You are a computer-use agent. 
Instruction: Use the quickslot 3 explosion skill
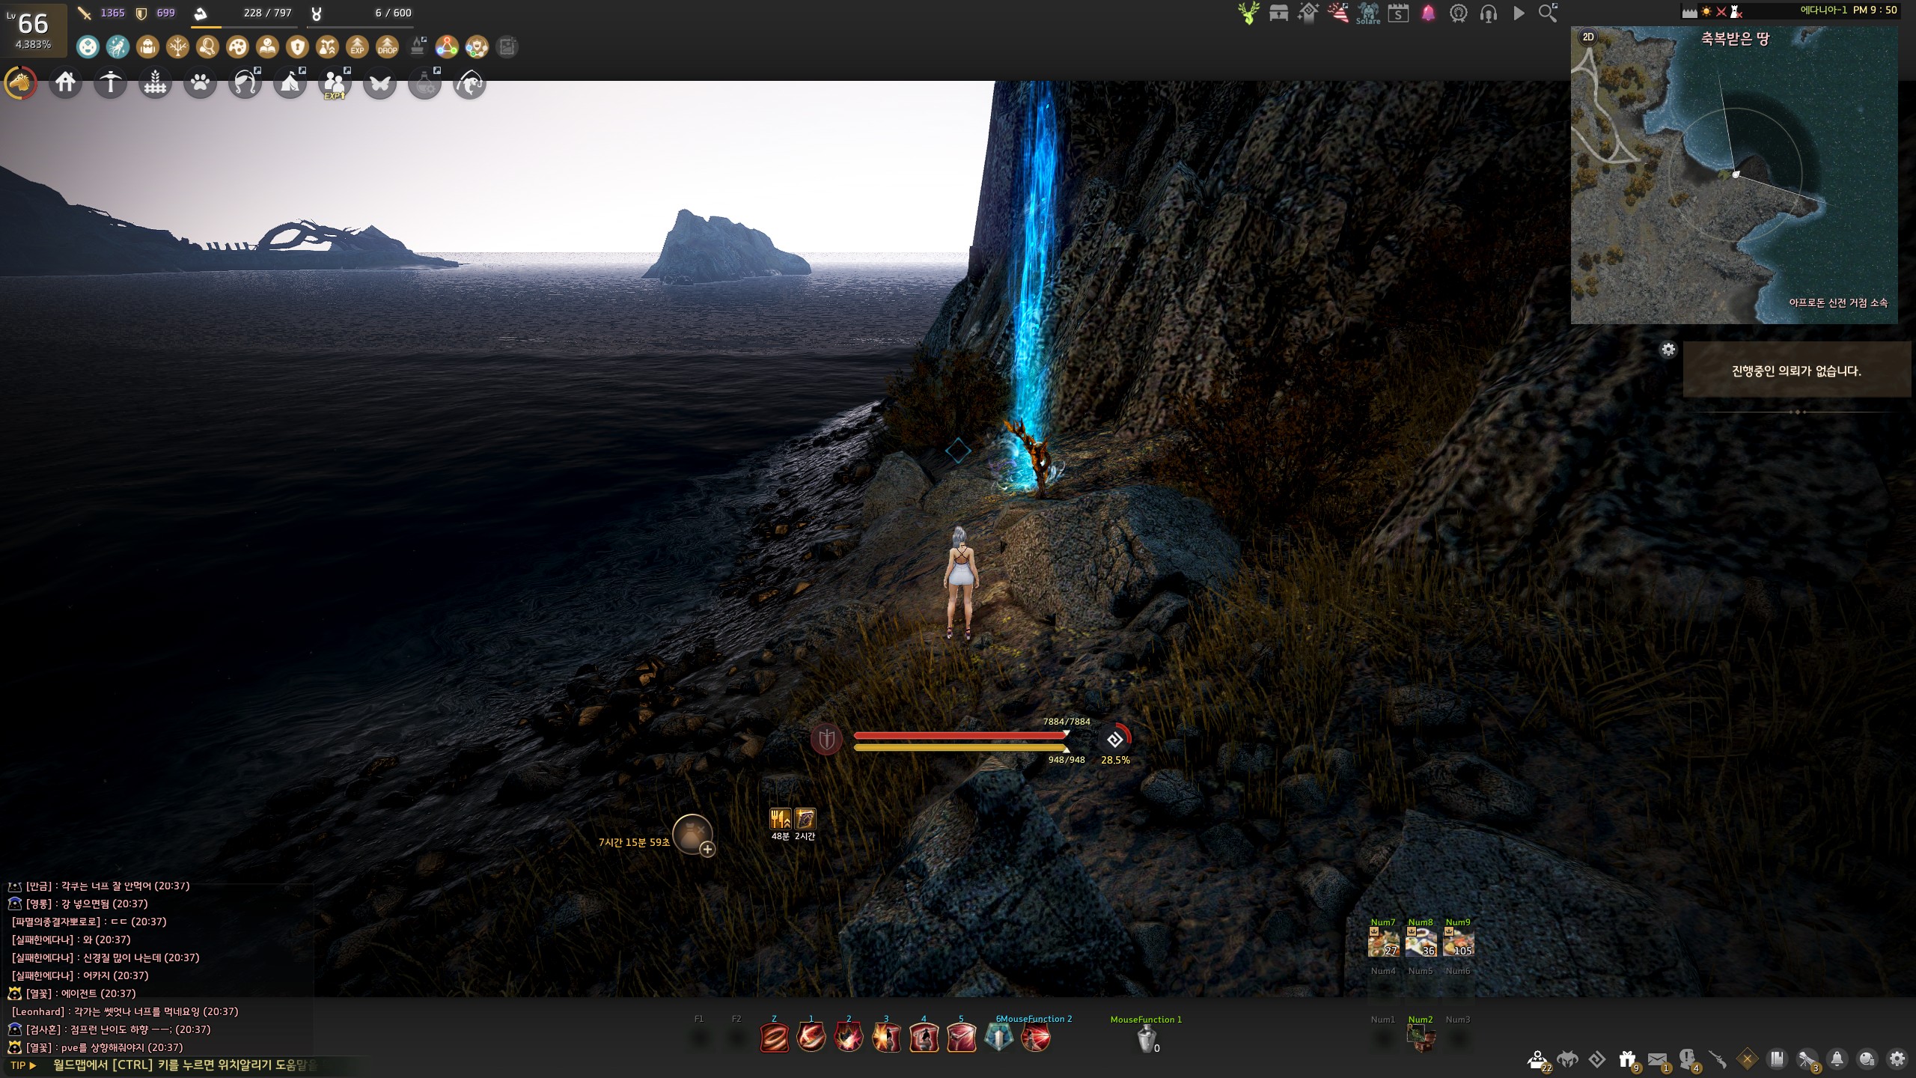tap(886, 1038)
